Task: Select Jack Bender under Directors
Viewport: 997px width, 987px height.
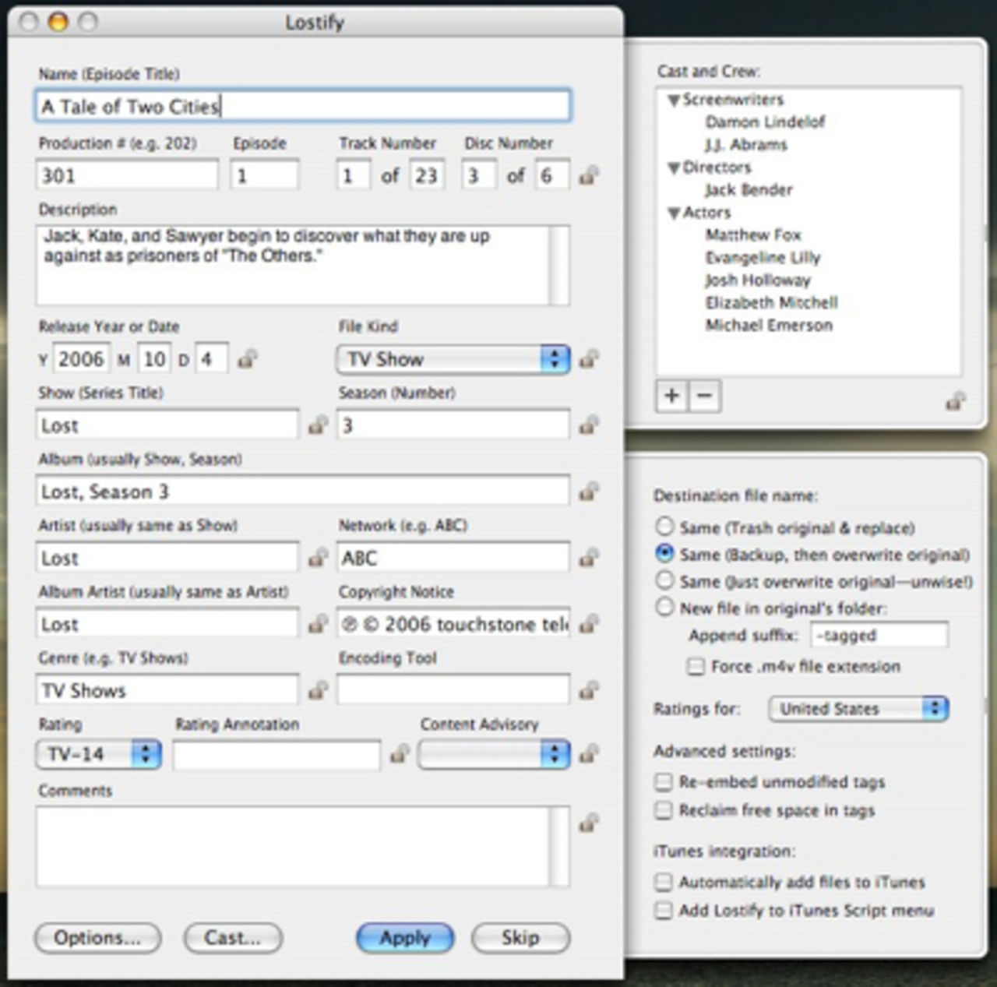Action: 748,190
